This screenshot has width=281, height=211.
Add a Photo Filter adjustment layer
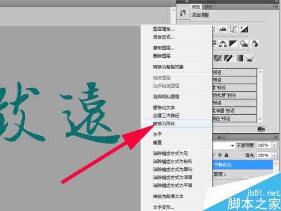click(x=244, y=44)
